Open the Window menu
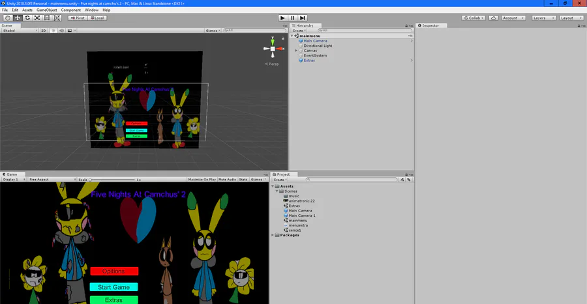Viewport: 587px width, 304px height. pyautogui.click(x=91, y=10)
